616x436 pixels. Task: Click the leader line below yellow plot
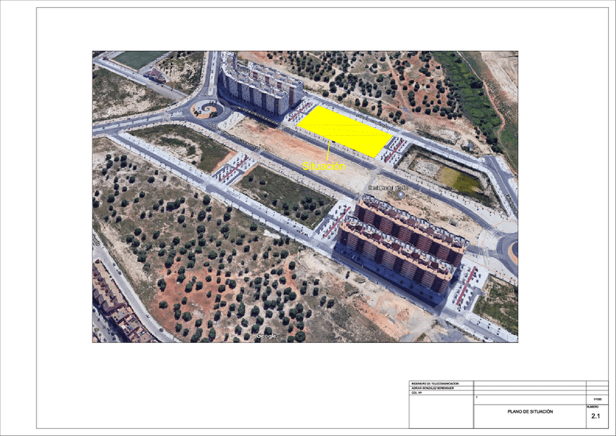pyautogui.click(x=328, y=151)
